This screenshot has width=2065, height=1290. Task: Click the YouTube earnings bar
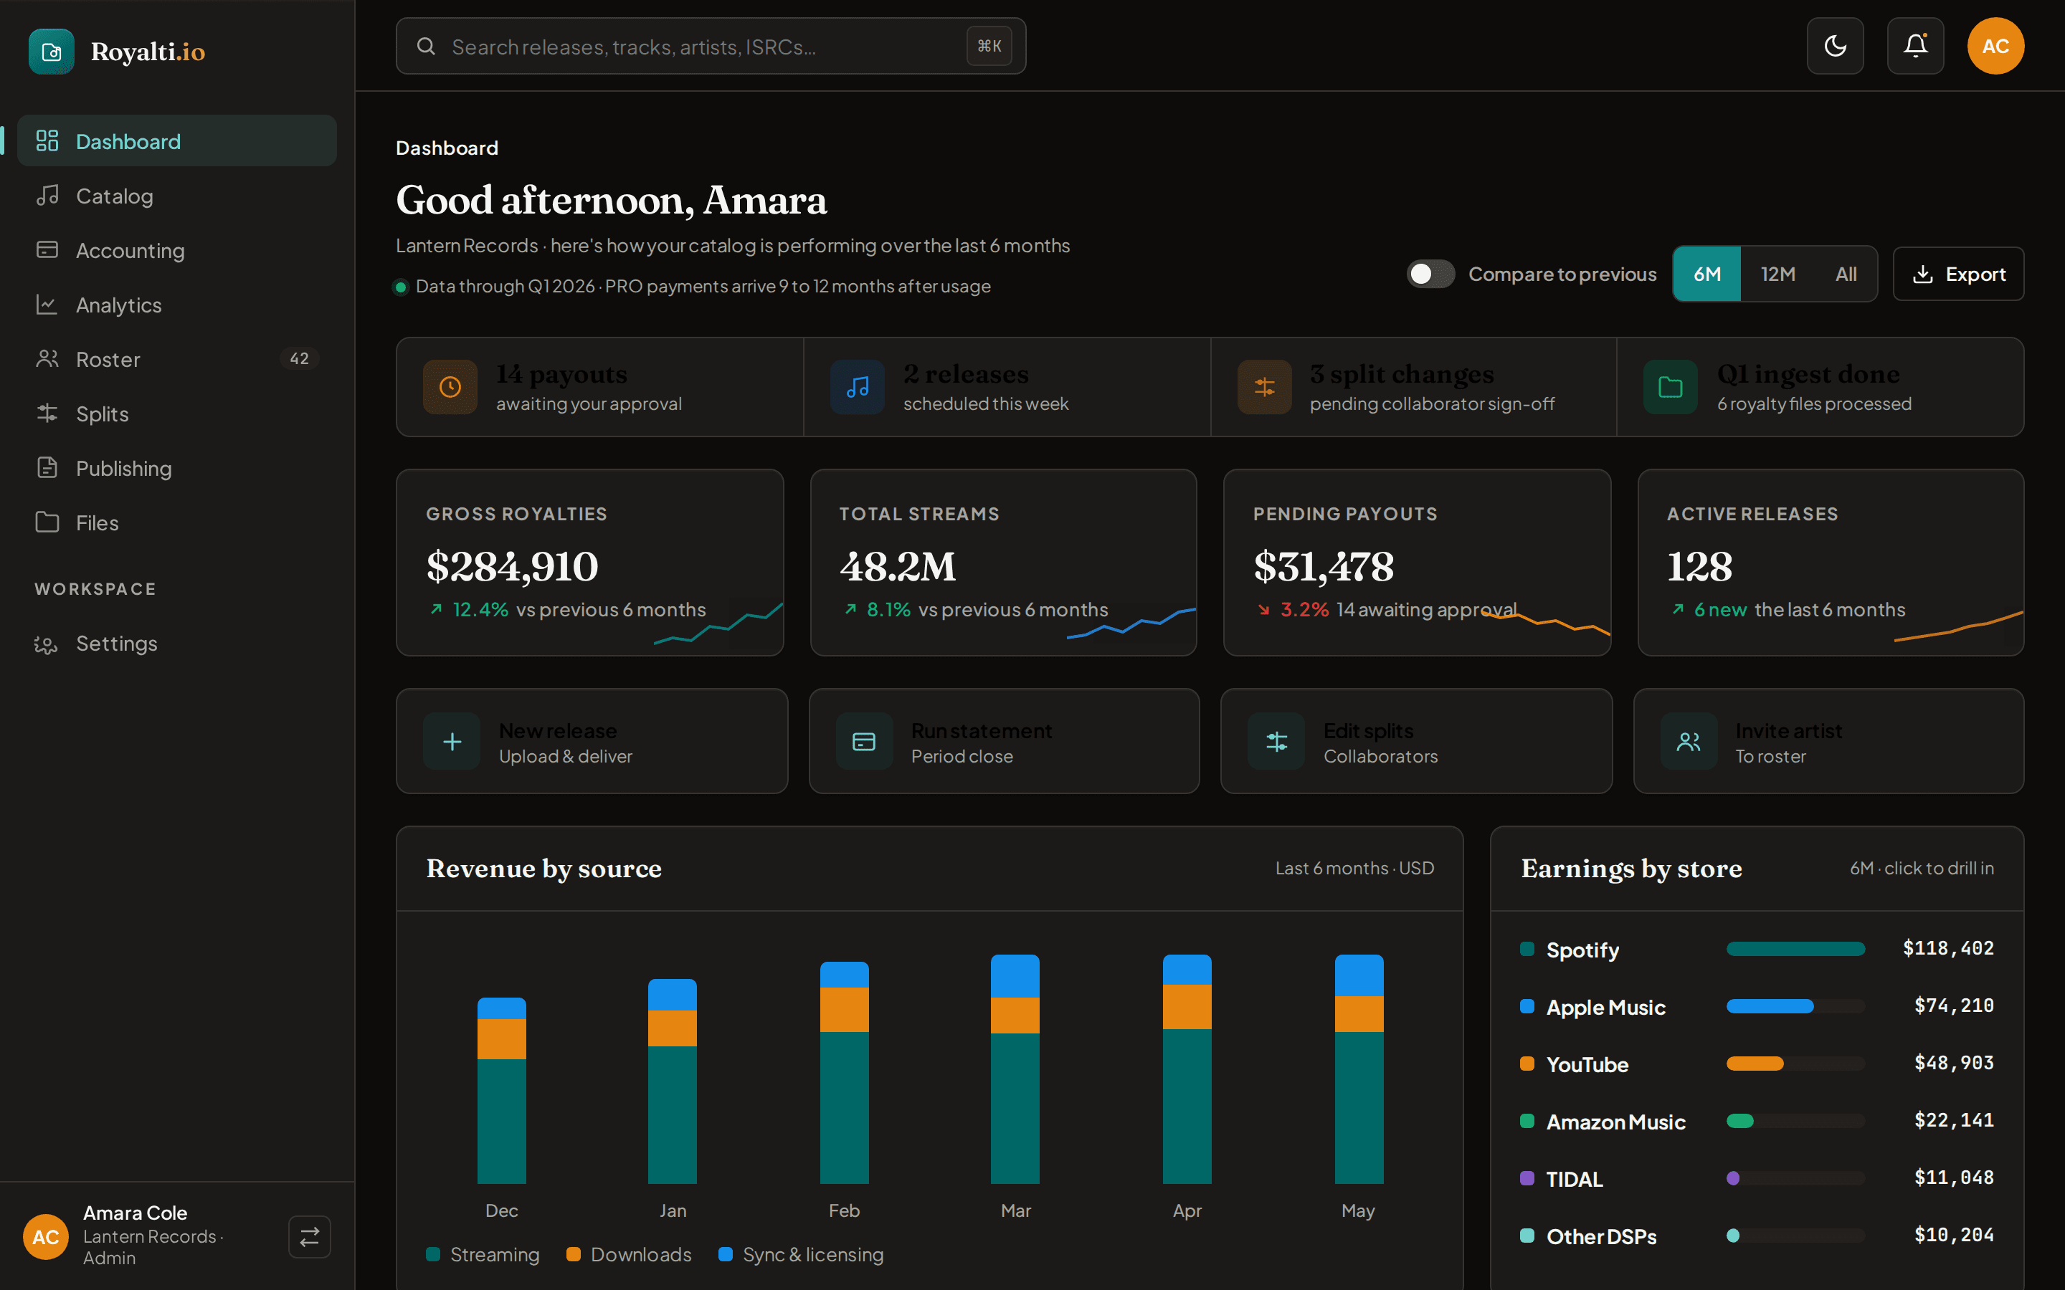pos(1795,1063)
